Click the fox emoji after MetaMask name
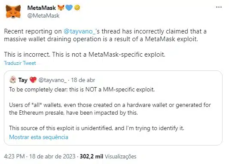The width and height of the screenshot is (229, 164). click(61, 8)
